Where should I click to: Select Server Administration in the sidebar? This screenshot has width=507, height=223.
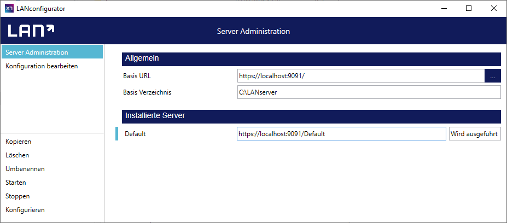51,52
